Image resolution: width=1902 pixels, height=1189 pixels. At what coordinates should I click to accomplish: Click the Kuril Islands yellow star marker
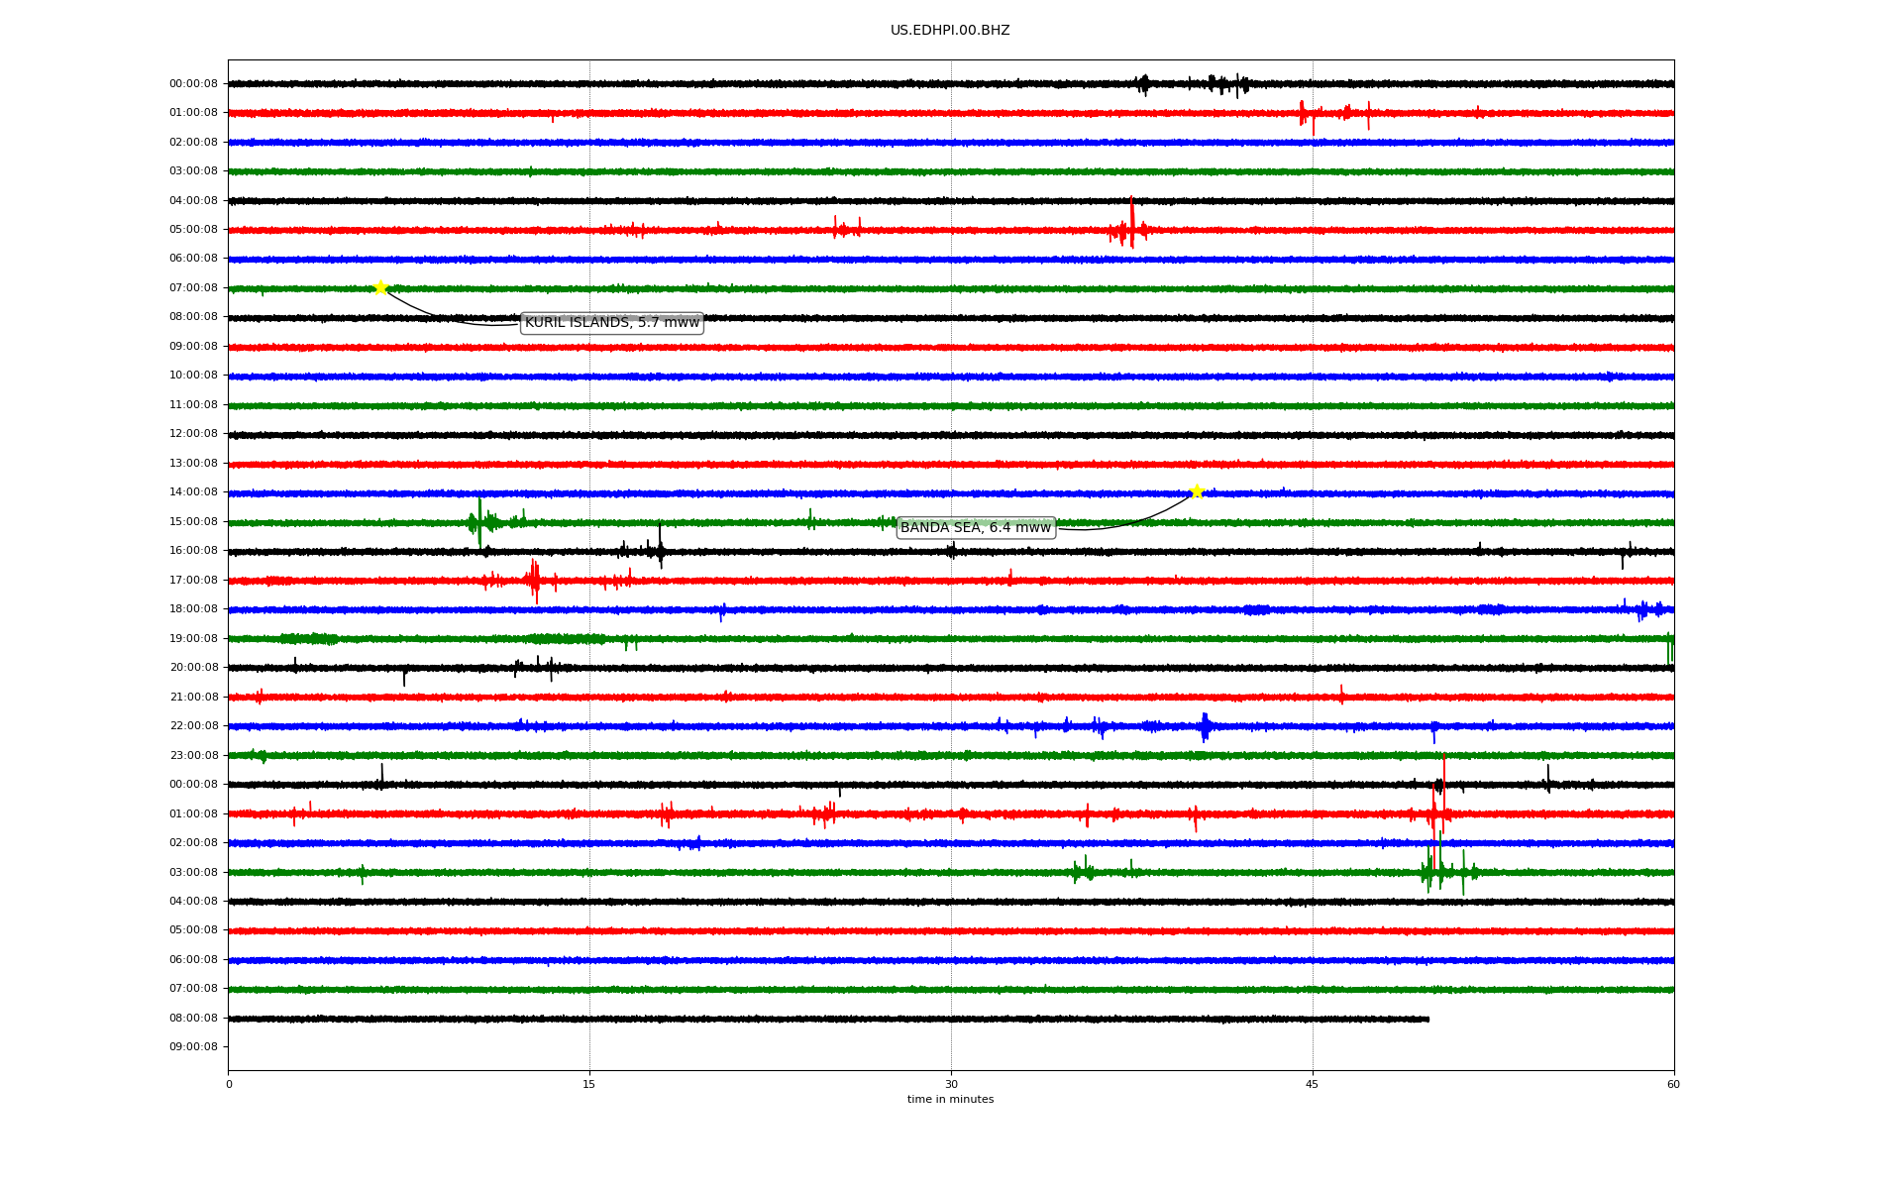point(380,287)
